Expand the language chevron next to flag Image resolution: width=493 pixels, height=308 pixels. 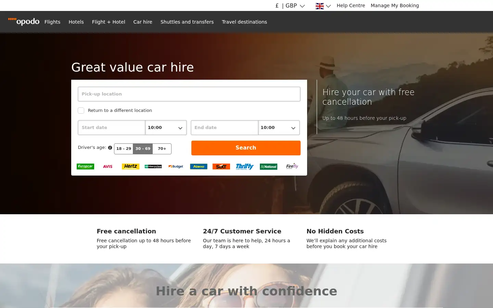pos(328,6)
